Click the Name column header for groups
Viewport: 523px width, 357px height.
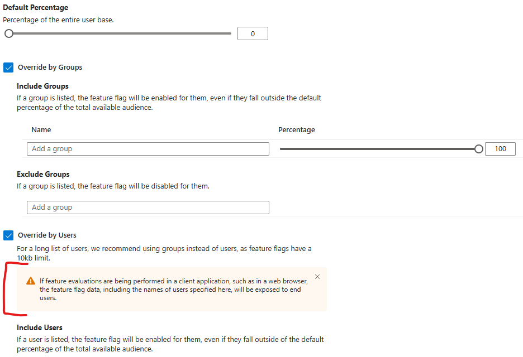point(41,129)
